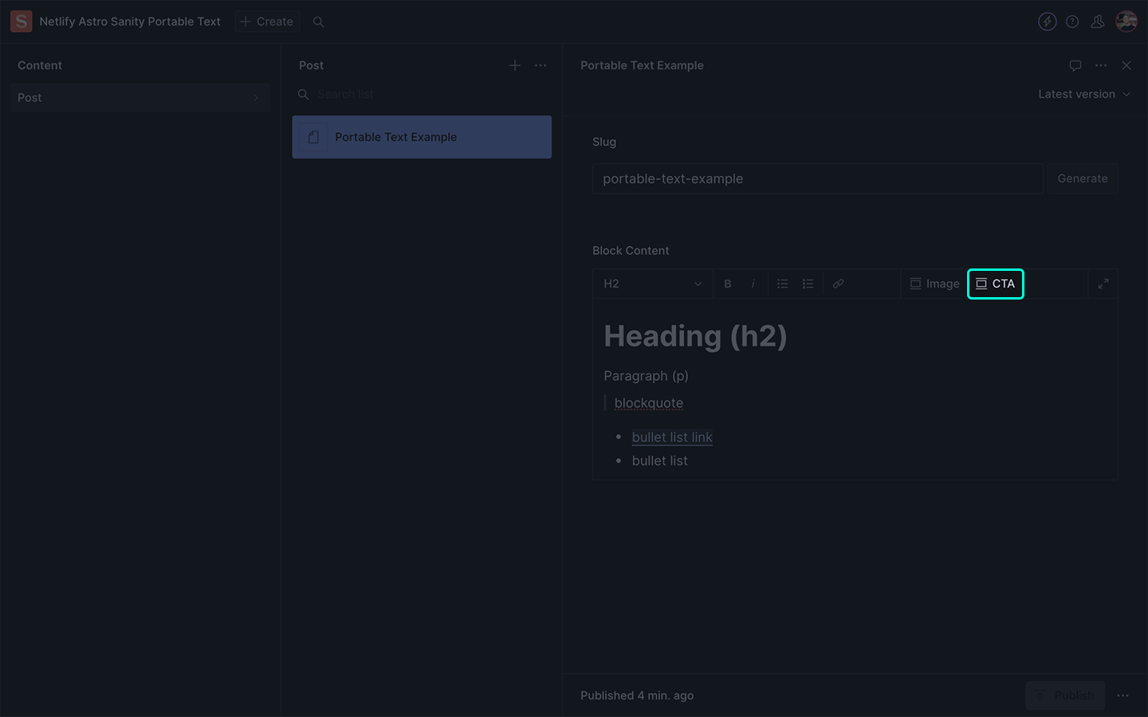
Task: Open the global search icon in top bar
Action: tap(318, 22)
